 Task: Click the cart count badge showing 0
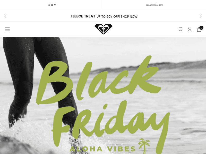tap(201, 28)
